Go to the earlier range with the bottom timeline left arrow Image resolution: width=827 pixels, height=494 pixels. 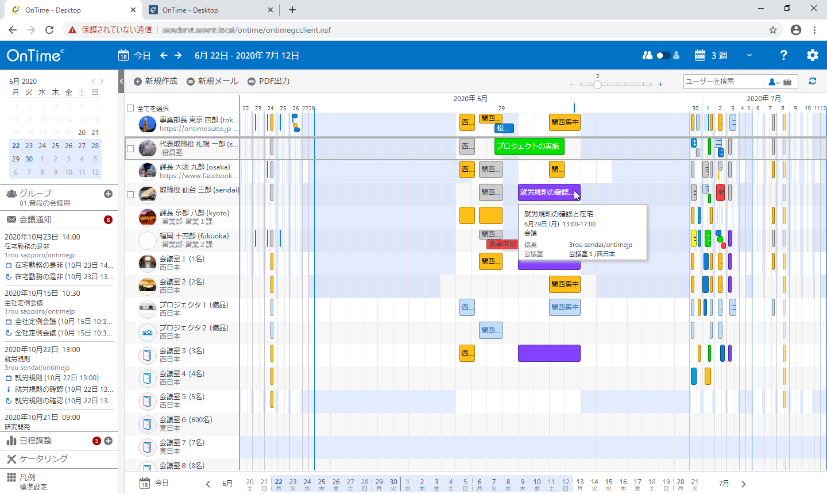click(x=208, y=484)
